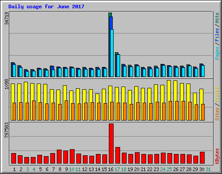Click the Sites legend label

click(x=217, y=114)
